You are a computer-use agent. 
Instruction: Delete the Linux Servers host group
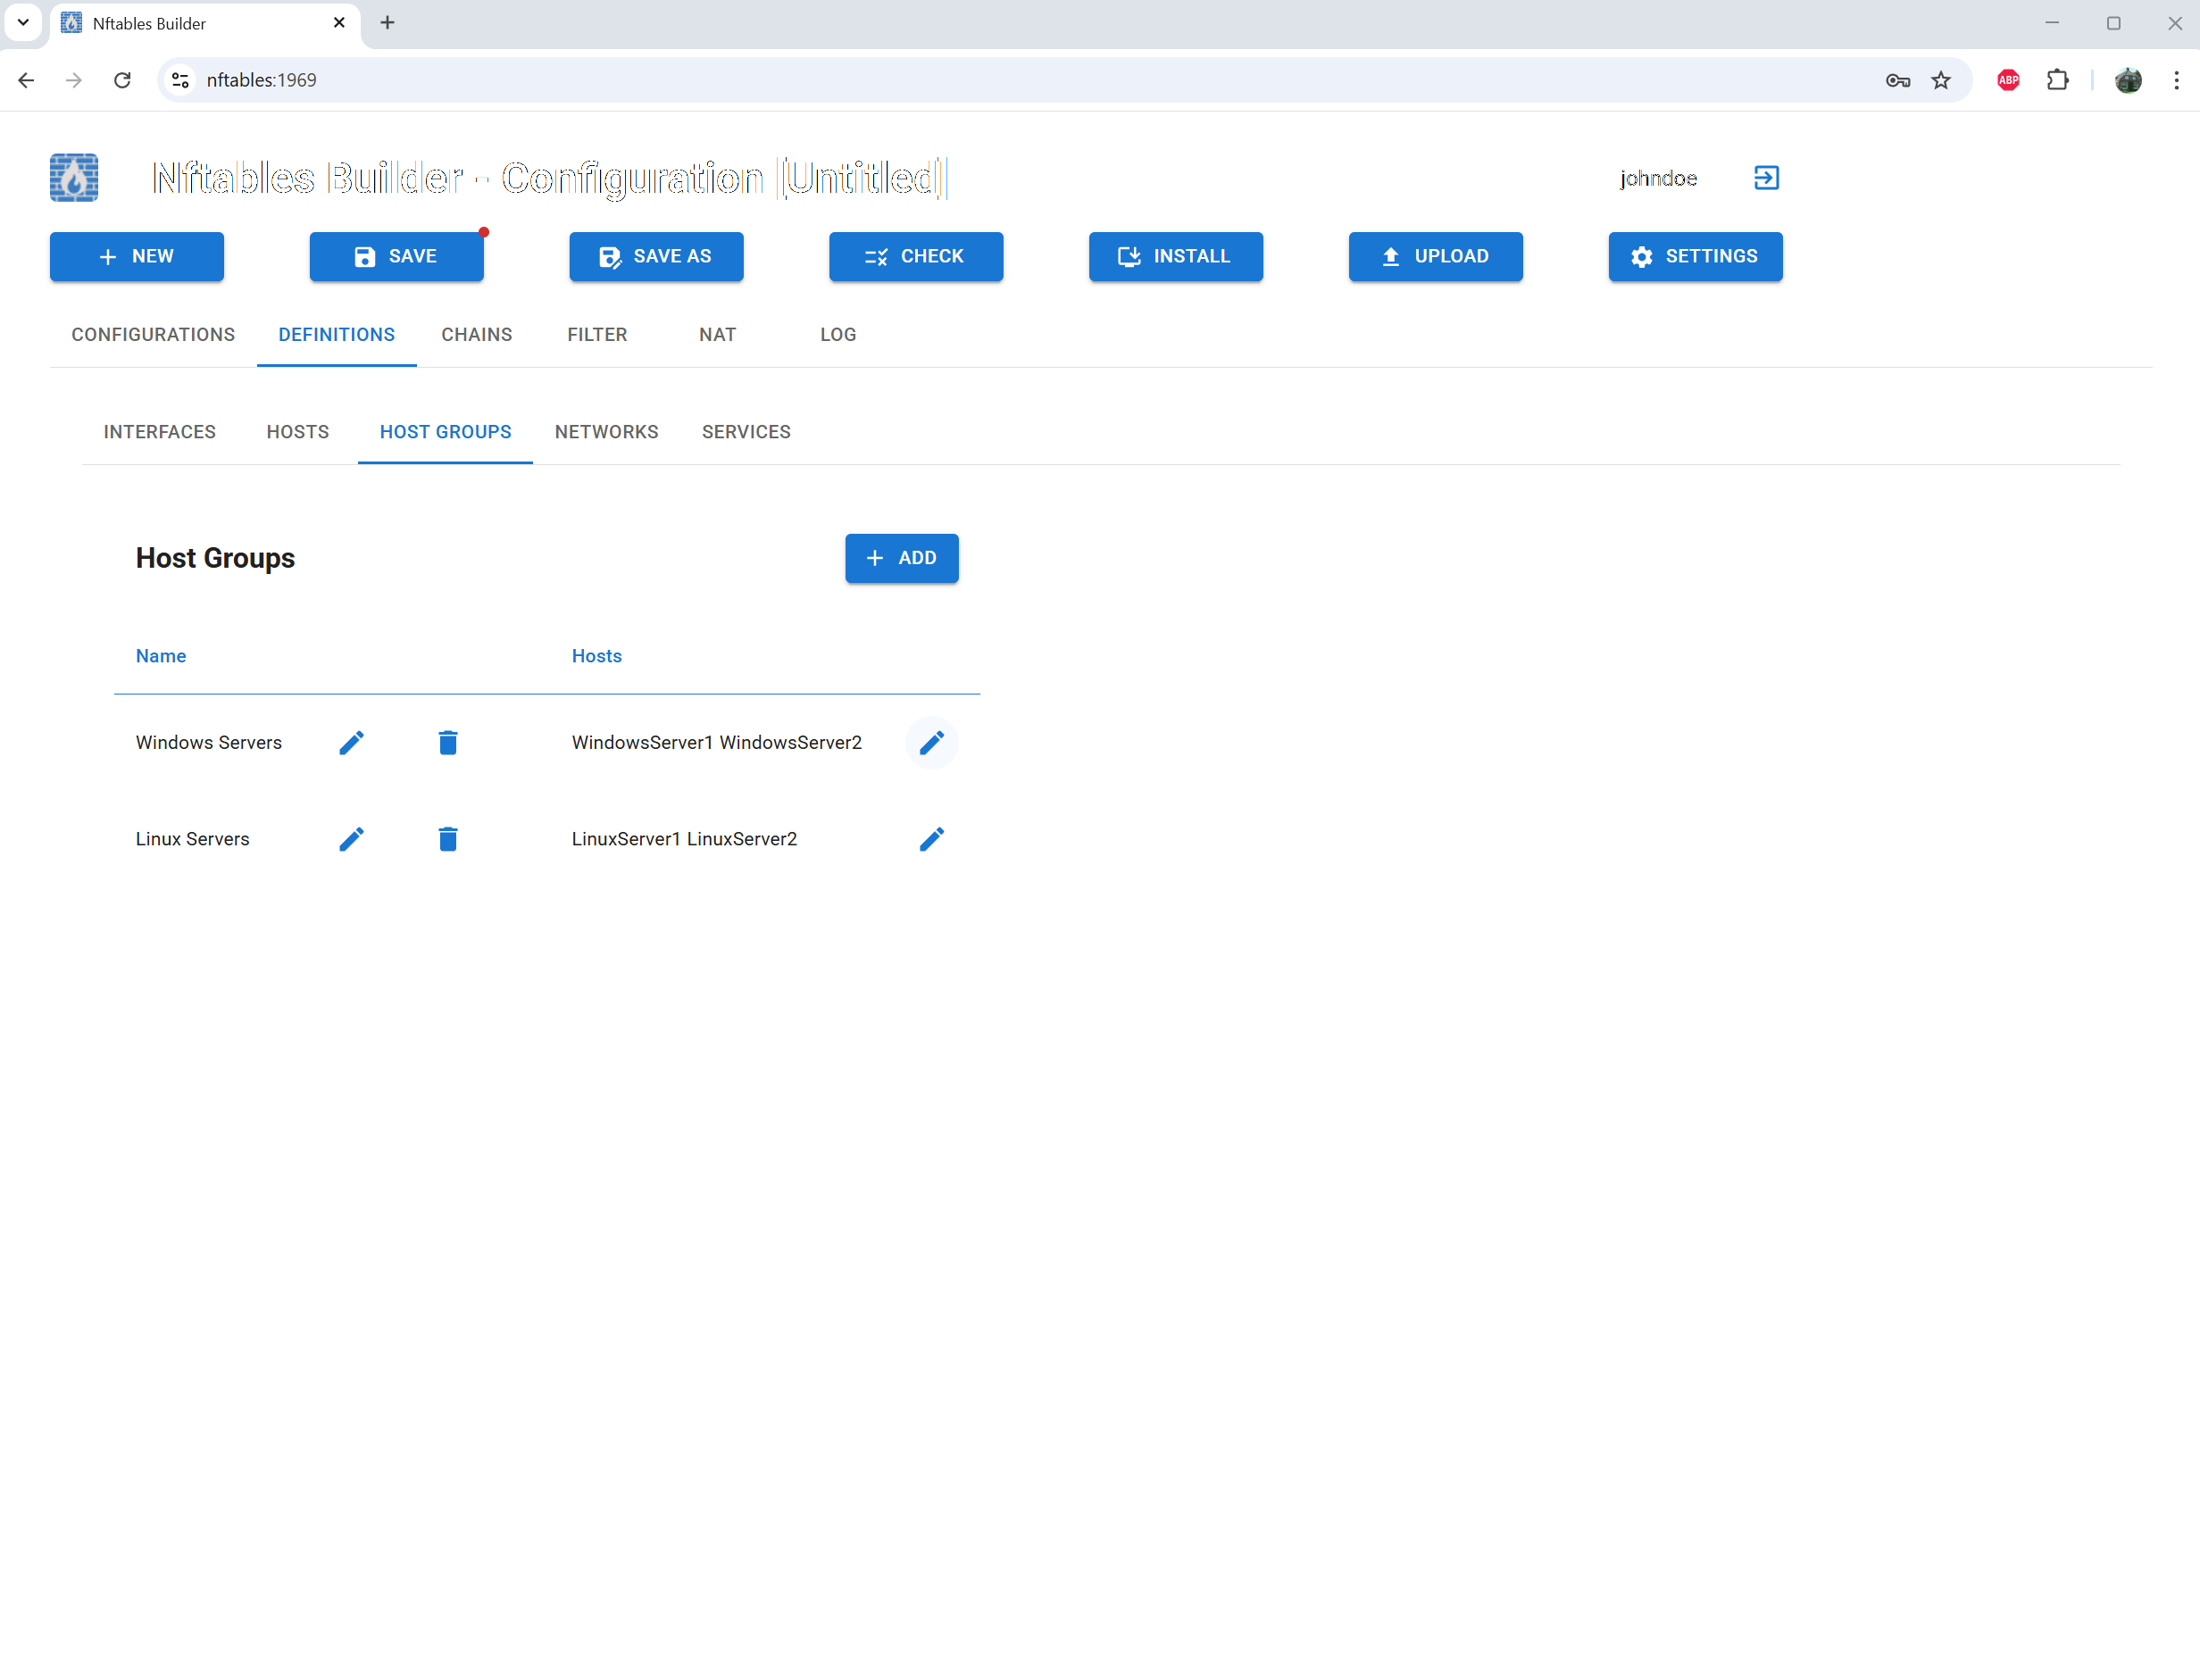tap(447, 839)
